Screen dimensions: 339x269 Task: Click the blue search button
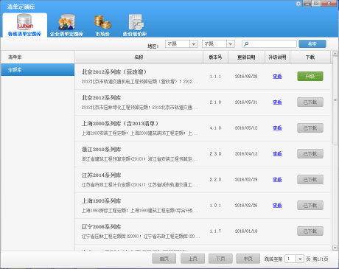(312, 44)
